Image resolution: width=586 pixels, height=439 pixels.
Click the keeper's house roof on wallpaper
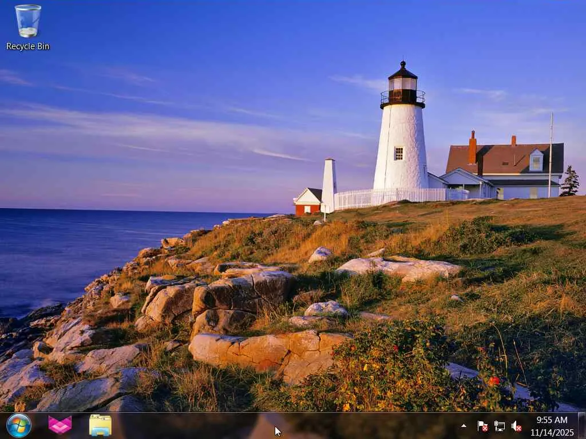pos(505,159)
